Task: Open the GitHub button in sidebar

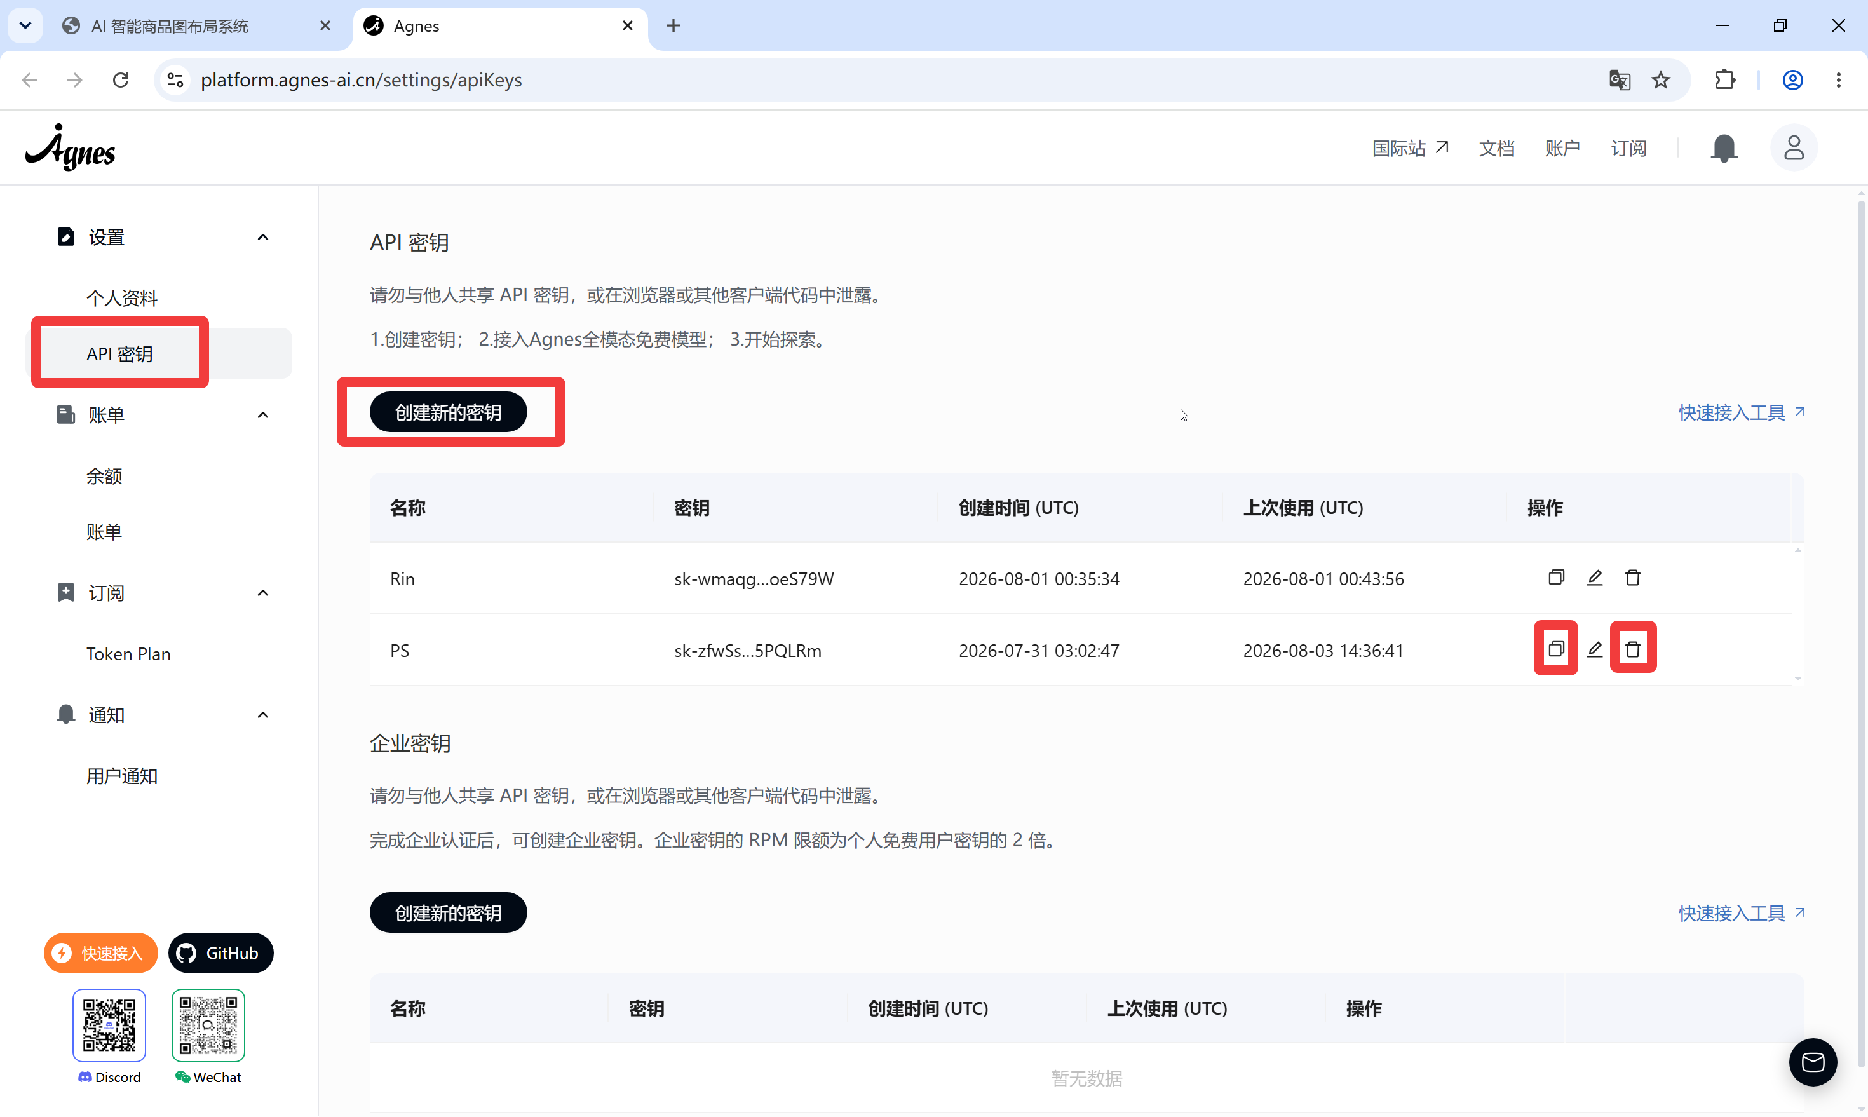Action: (x=221, y=953)
